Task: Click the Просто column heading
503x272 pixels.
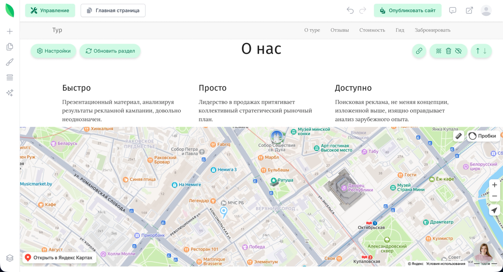Action: coord(213,88)
